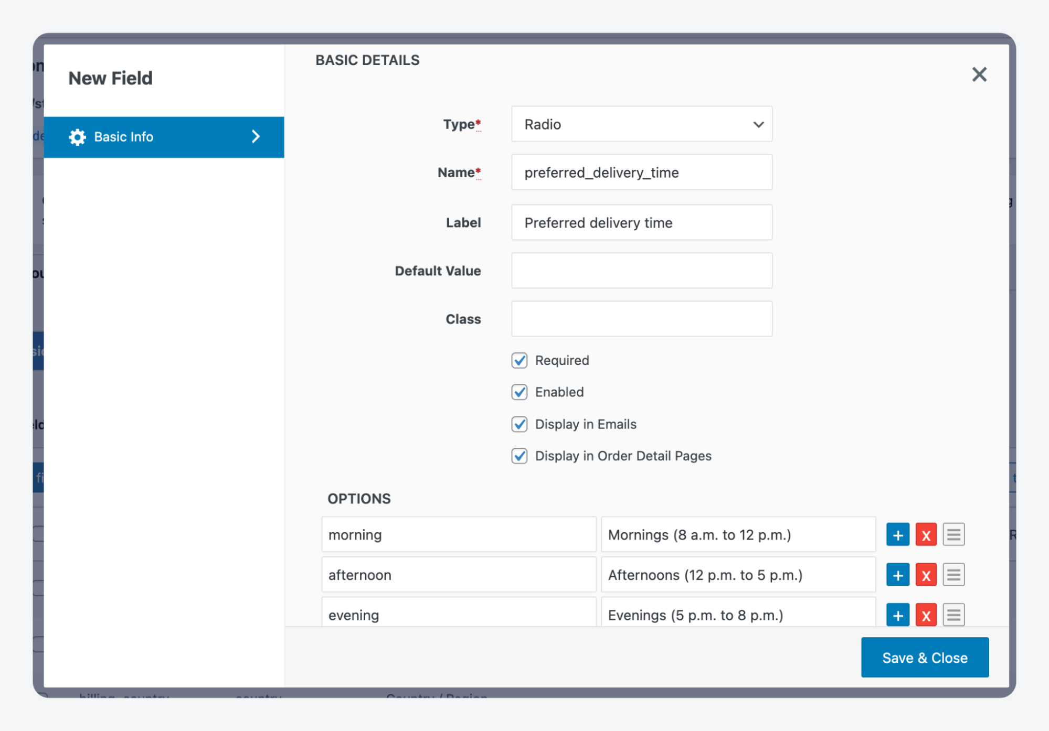Uncheck the Required checkbox

point(519,360)
